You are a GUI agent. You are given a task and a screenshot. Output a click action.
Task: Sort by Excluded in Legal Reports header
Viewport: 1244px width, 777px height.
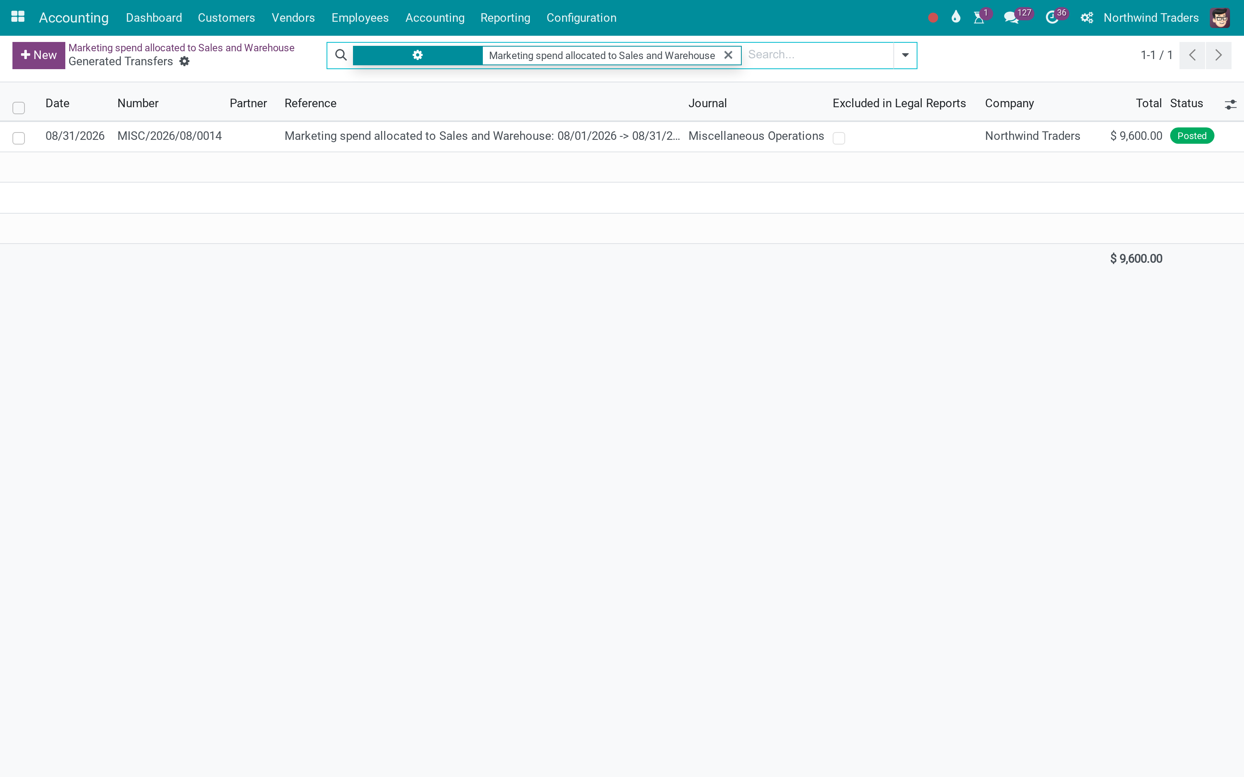pos(899,103)
